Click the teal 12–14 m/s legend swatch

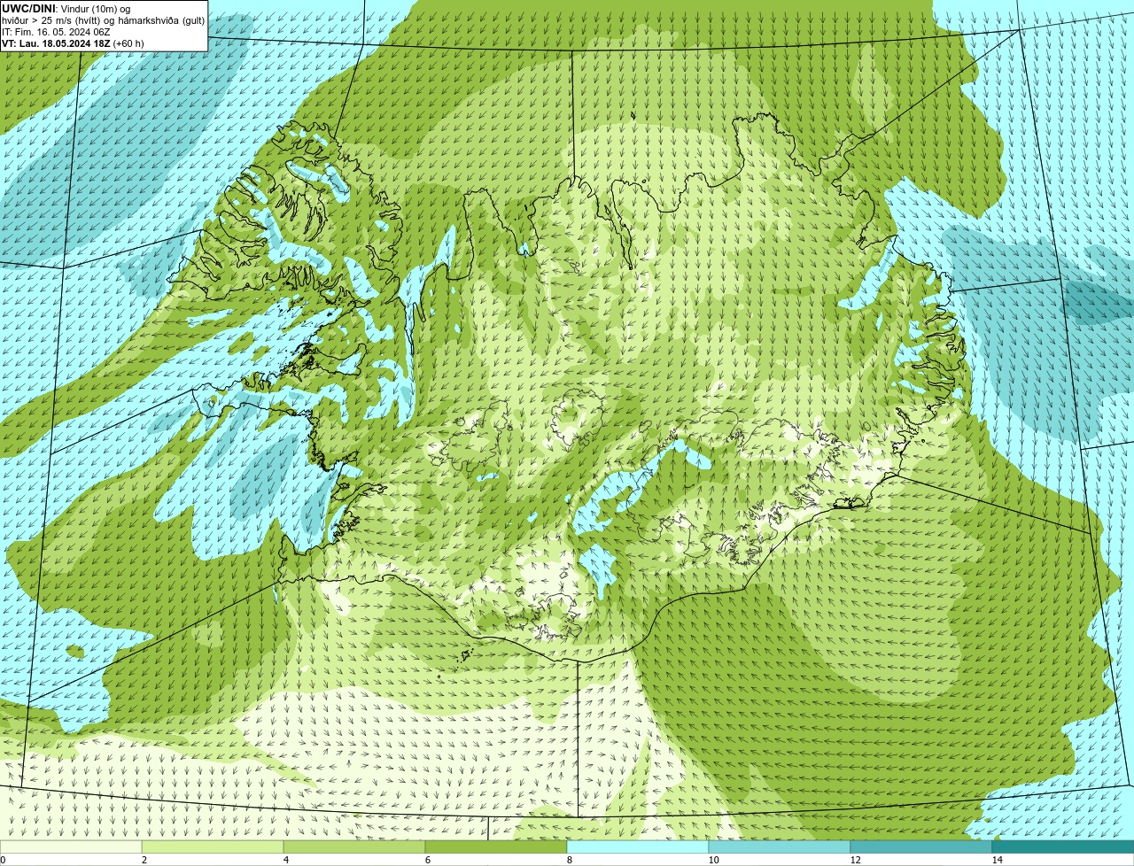tap(921, 847)
